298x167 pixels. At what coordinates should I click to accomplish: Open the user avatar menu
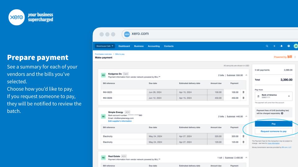296,46
